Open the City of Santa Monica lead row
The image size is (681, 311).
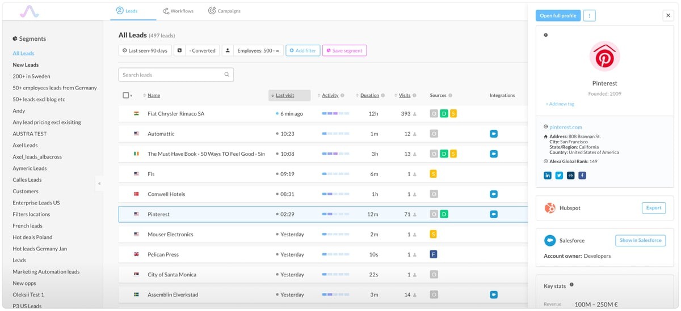323,274
